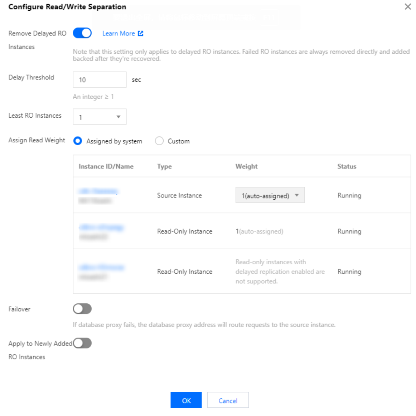Open the first Read-Only Instance ID link
Screen dimensions: 416x416
pyautogui.click(x=101, y=227)
